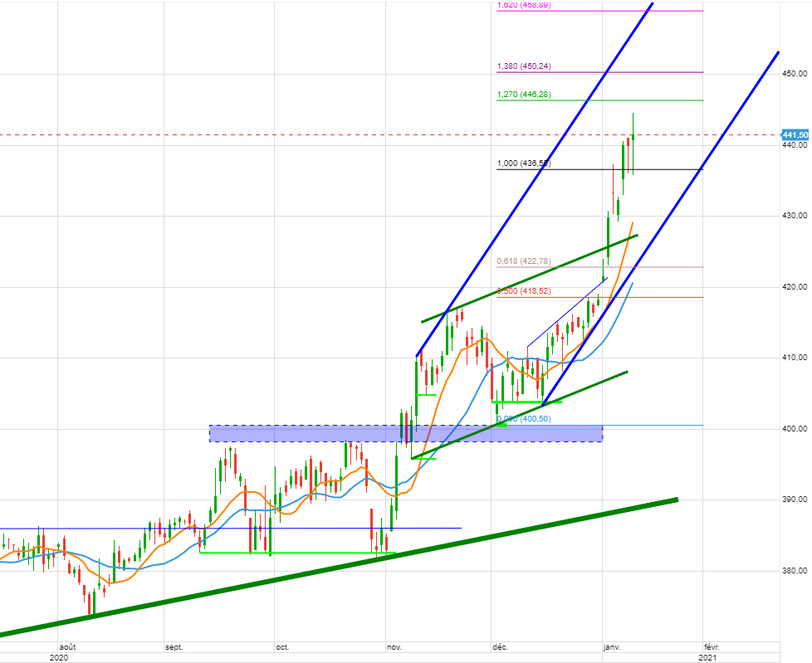812x663 pixels.
Task: Select the thick green long-term trendline
Action: tap(332, 568)
